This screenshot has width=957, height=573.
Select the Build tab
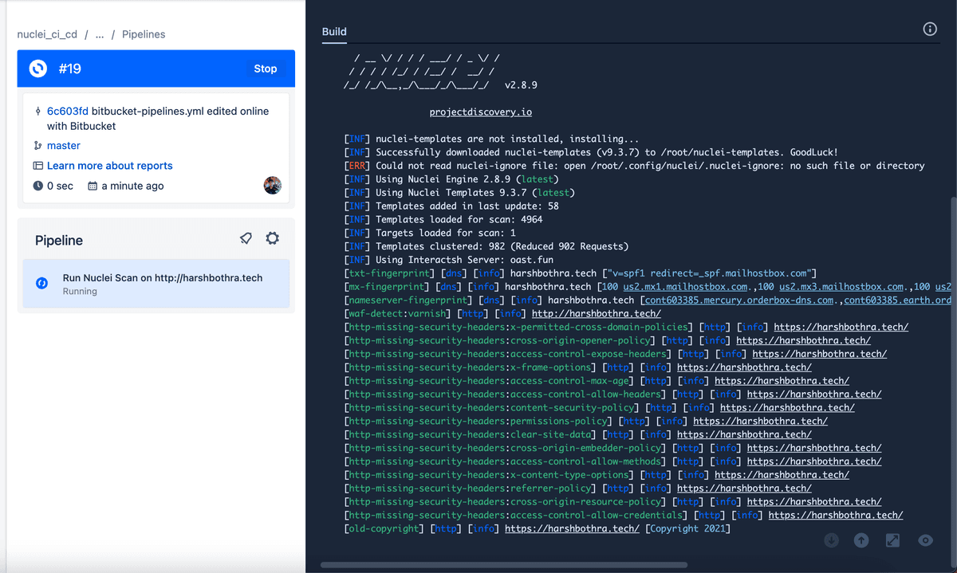pyautogui.click(x=333, y=32)
